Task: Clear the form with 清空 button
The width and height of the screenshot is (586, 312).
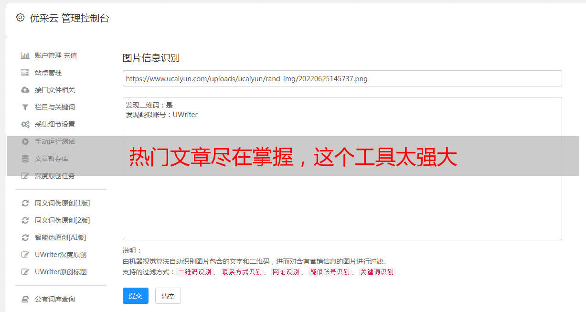Action: tap(168, 296)
